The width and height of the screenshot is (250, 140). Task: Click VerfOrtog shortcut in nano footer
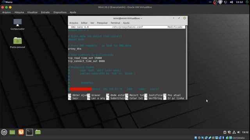[153, 98]
